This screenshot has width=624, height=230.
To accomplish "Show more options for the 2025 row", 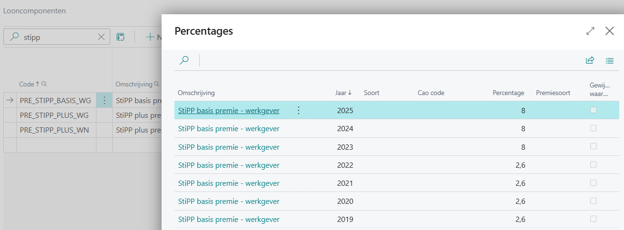I will point(298,110).
